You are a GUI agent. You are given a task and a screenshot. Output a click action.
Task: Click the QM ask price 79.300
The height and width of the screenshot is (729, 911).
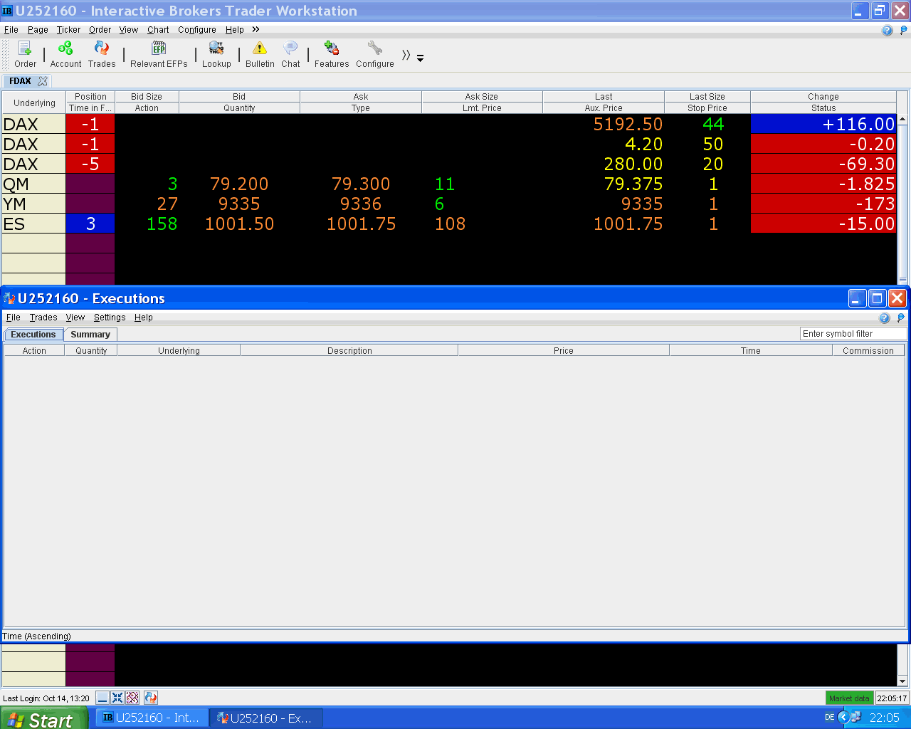361,184
